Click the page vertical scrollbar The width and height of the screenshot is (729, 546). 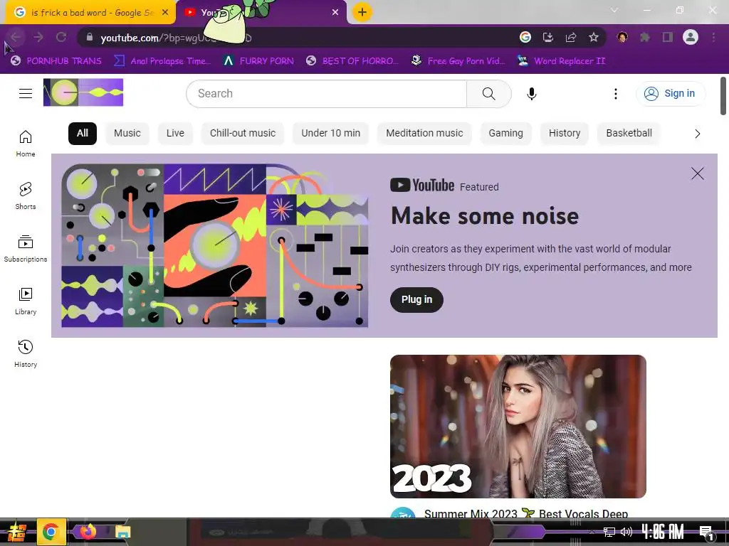[x=723, y=96]
